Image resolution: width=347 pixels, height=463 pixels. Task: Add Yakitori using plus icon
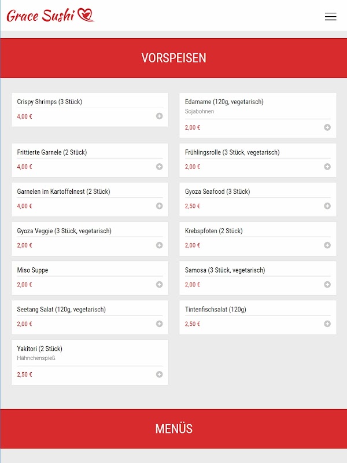click(160, 374)
